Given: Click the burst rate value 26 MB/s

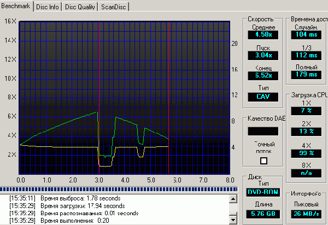Looking at the screenshot, I should tap(306, 214).
